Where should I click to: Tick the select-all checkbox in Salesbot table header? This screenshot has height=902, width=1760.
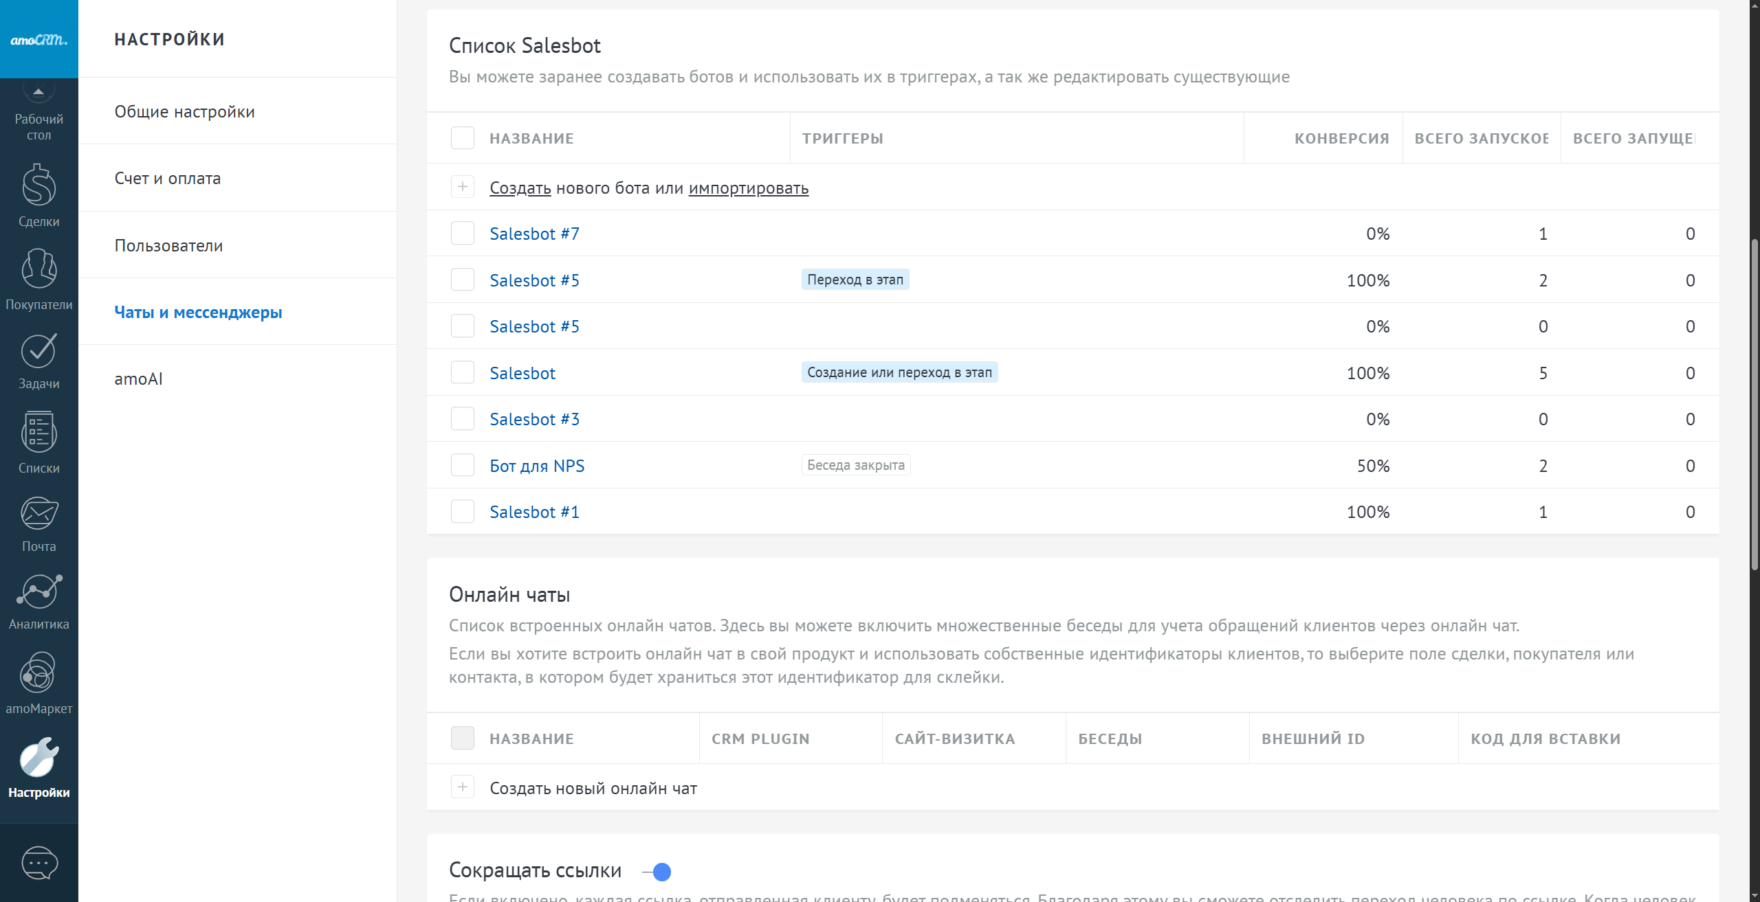coord(463,138)
